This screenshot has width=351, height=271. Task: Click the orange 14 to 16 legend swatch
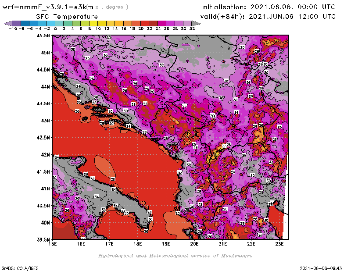click(119, 23)
